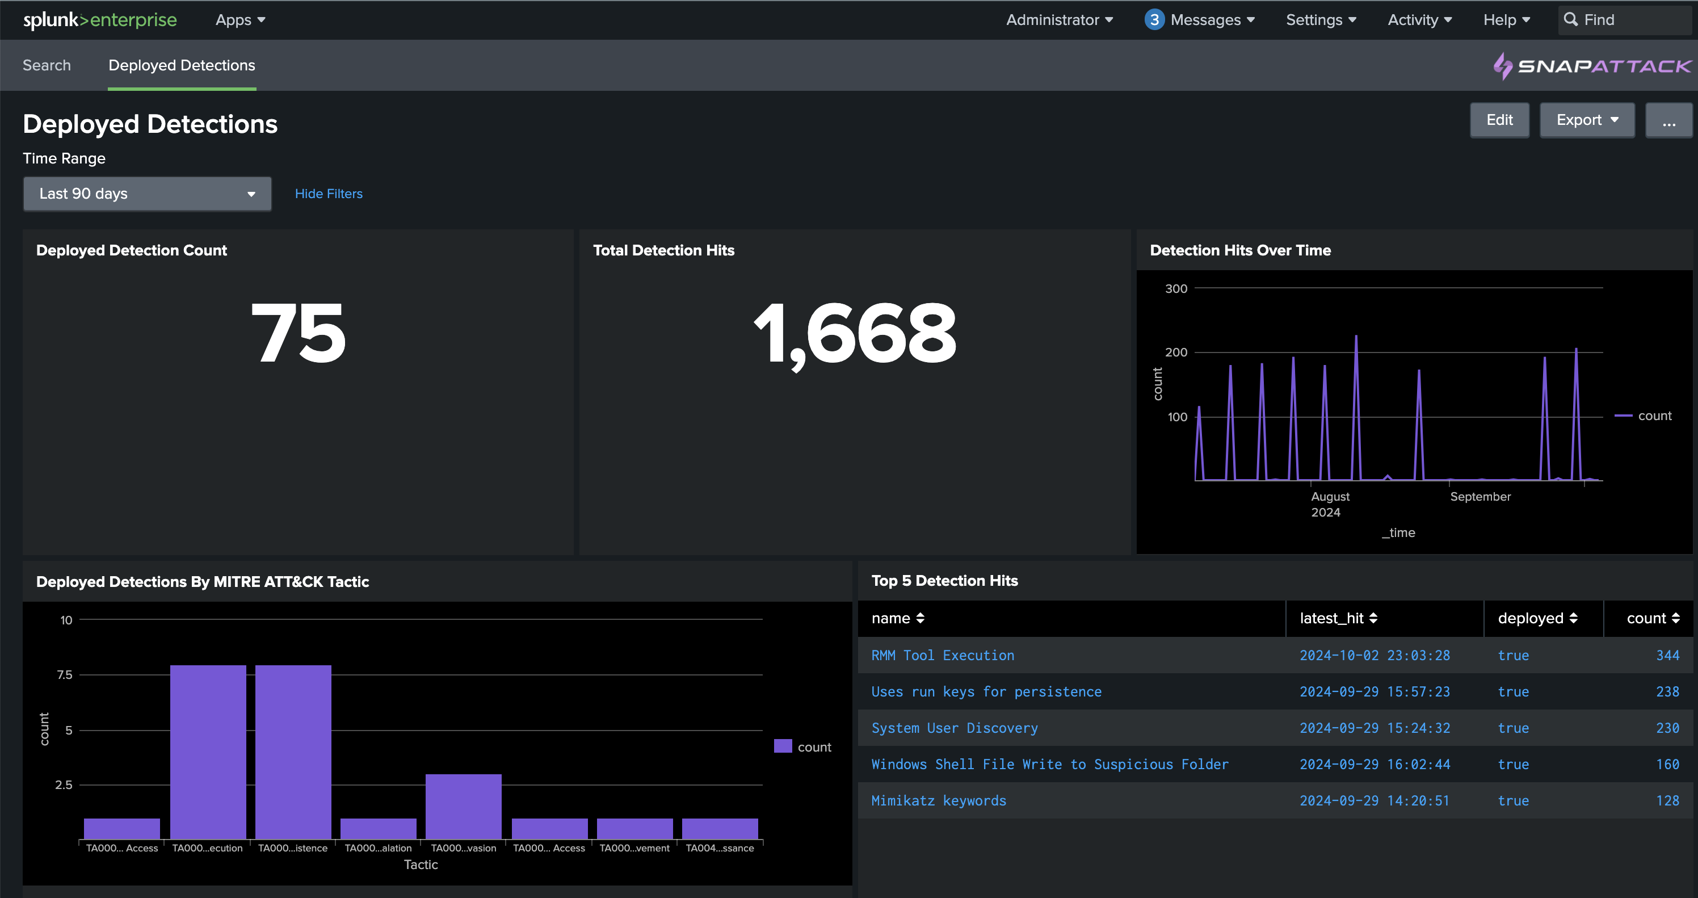Click count cell 344 for RMM Tool Execution
The image size is (1698, 898).
[1668, 656]
